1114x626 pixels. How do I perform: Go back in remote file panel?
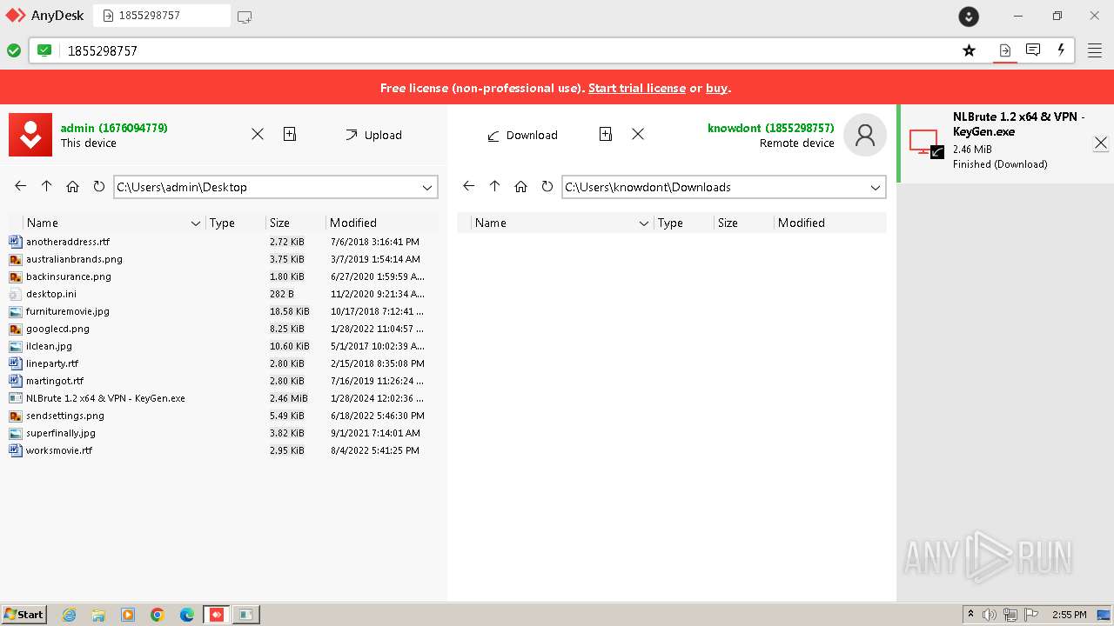469,186
